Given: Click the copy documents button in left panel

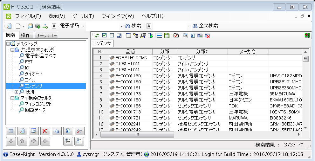Looking at the screenshot, I should click(x=57, y=131).
